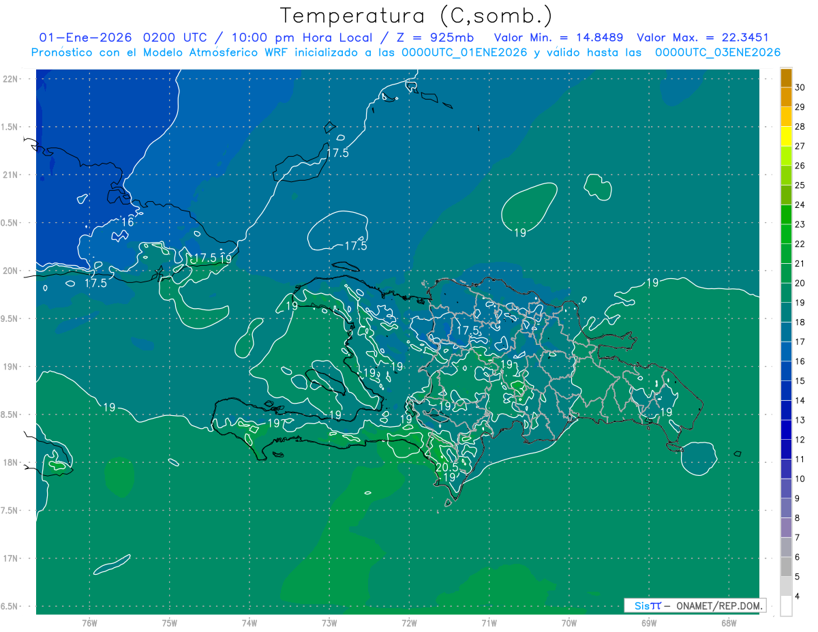Click the 30 label on color scale

(x=800, y=87)
